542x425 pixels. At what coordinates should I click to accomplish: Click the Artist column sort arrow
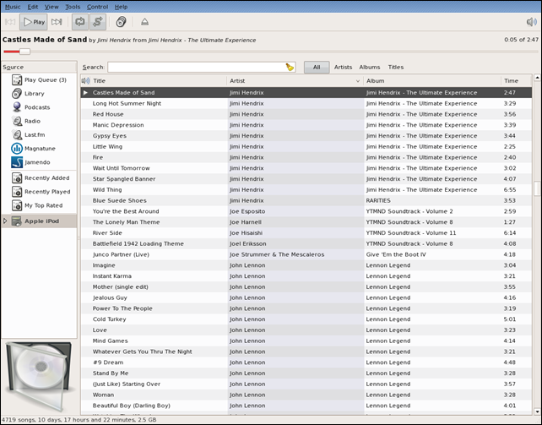click(x=358, y=80)
